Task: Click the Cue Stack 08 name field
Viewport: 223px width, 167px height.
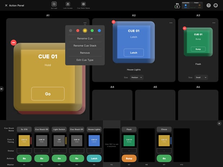Action: pyautogui.click(x=42, y=129)
